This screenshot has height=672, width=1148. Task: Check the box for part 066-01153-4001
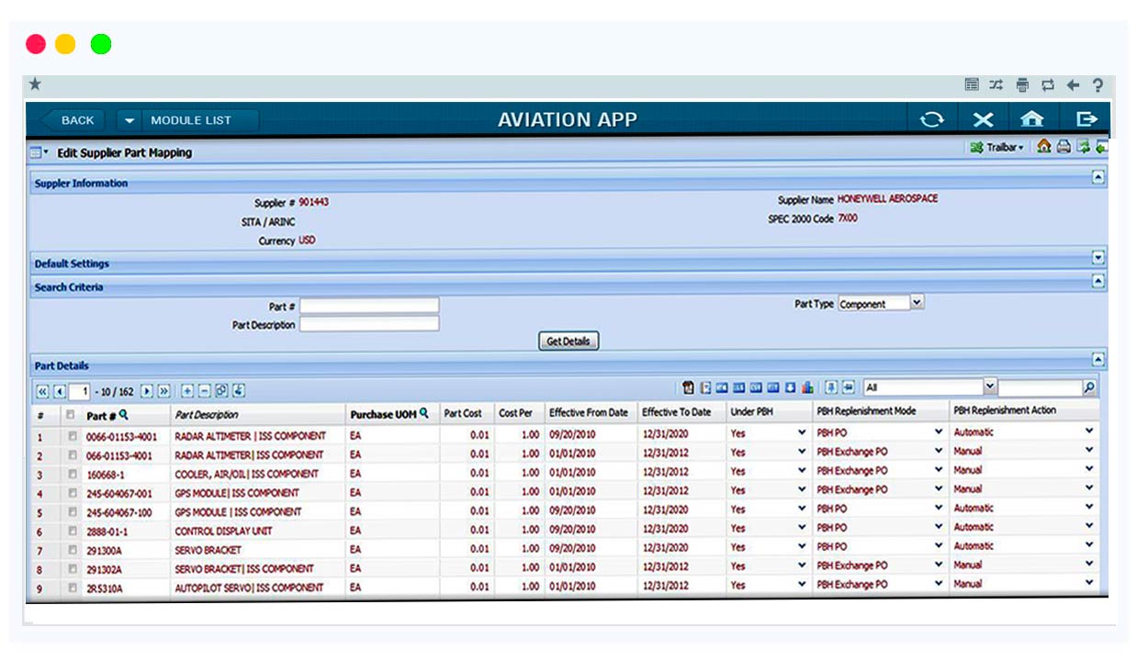[73, 455]
